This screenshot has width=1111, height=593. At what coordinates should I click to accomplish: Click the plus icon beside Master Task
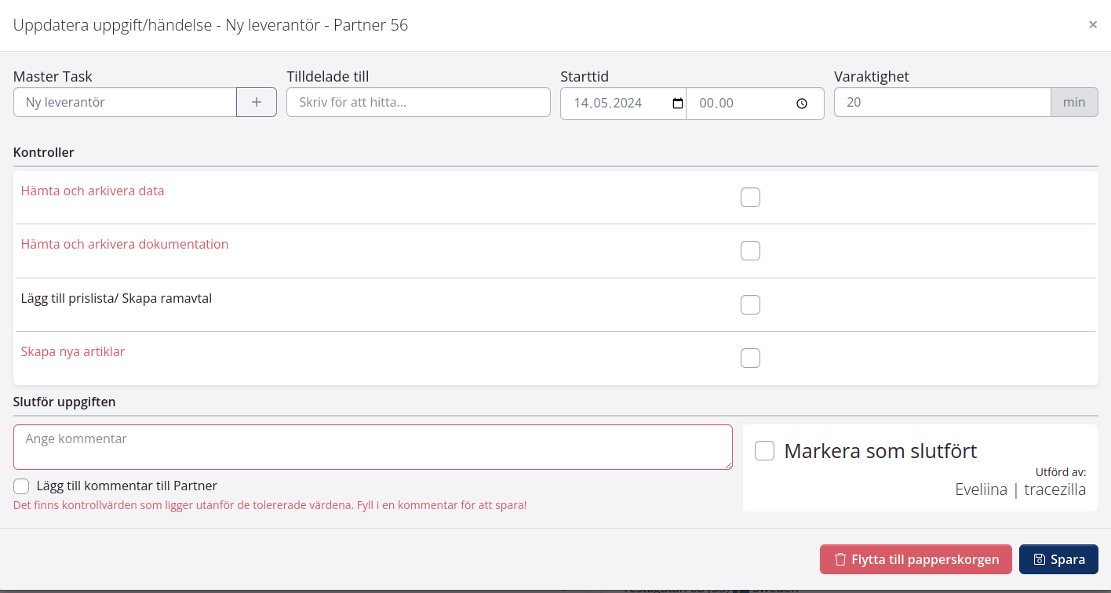(257, 102)
